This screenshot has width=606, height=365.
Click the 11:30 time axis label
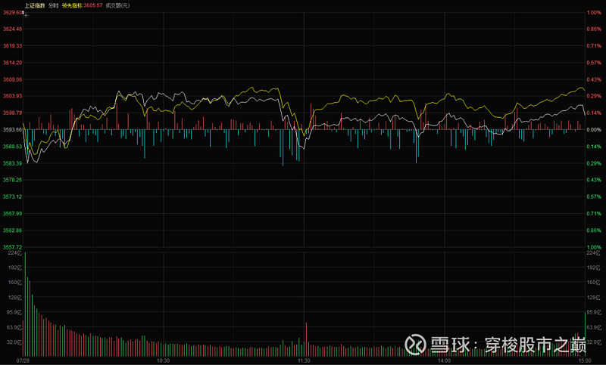pyautogui.click(x=304, y=360)
